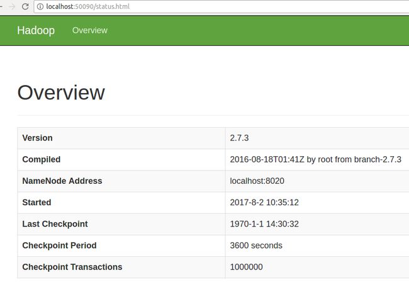
Task: Click the Compiled row label
Action: click(42, 159)
